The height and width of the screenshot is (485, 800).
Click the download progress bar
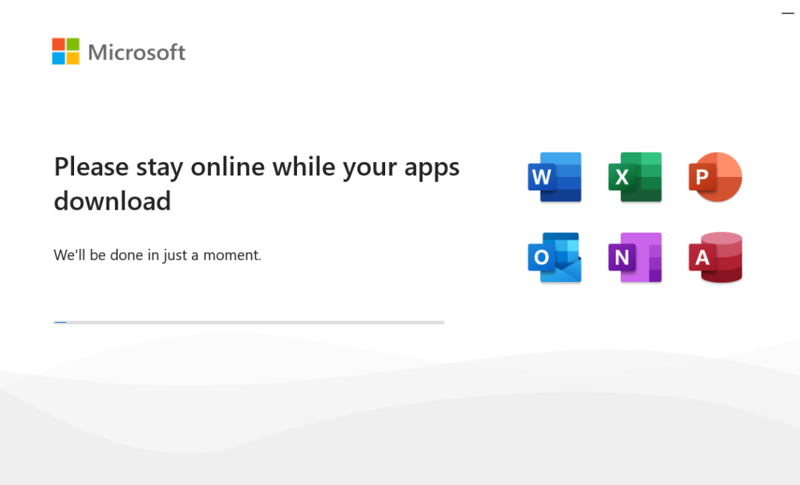(249, 322)
